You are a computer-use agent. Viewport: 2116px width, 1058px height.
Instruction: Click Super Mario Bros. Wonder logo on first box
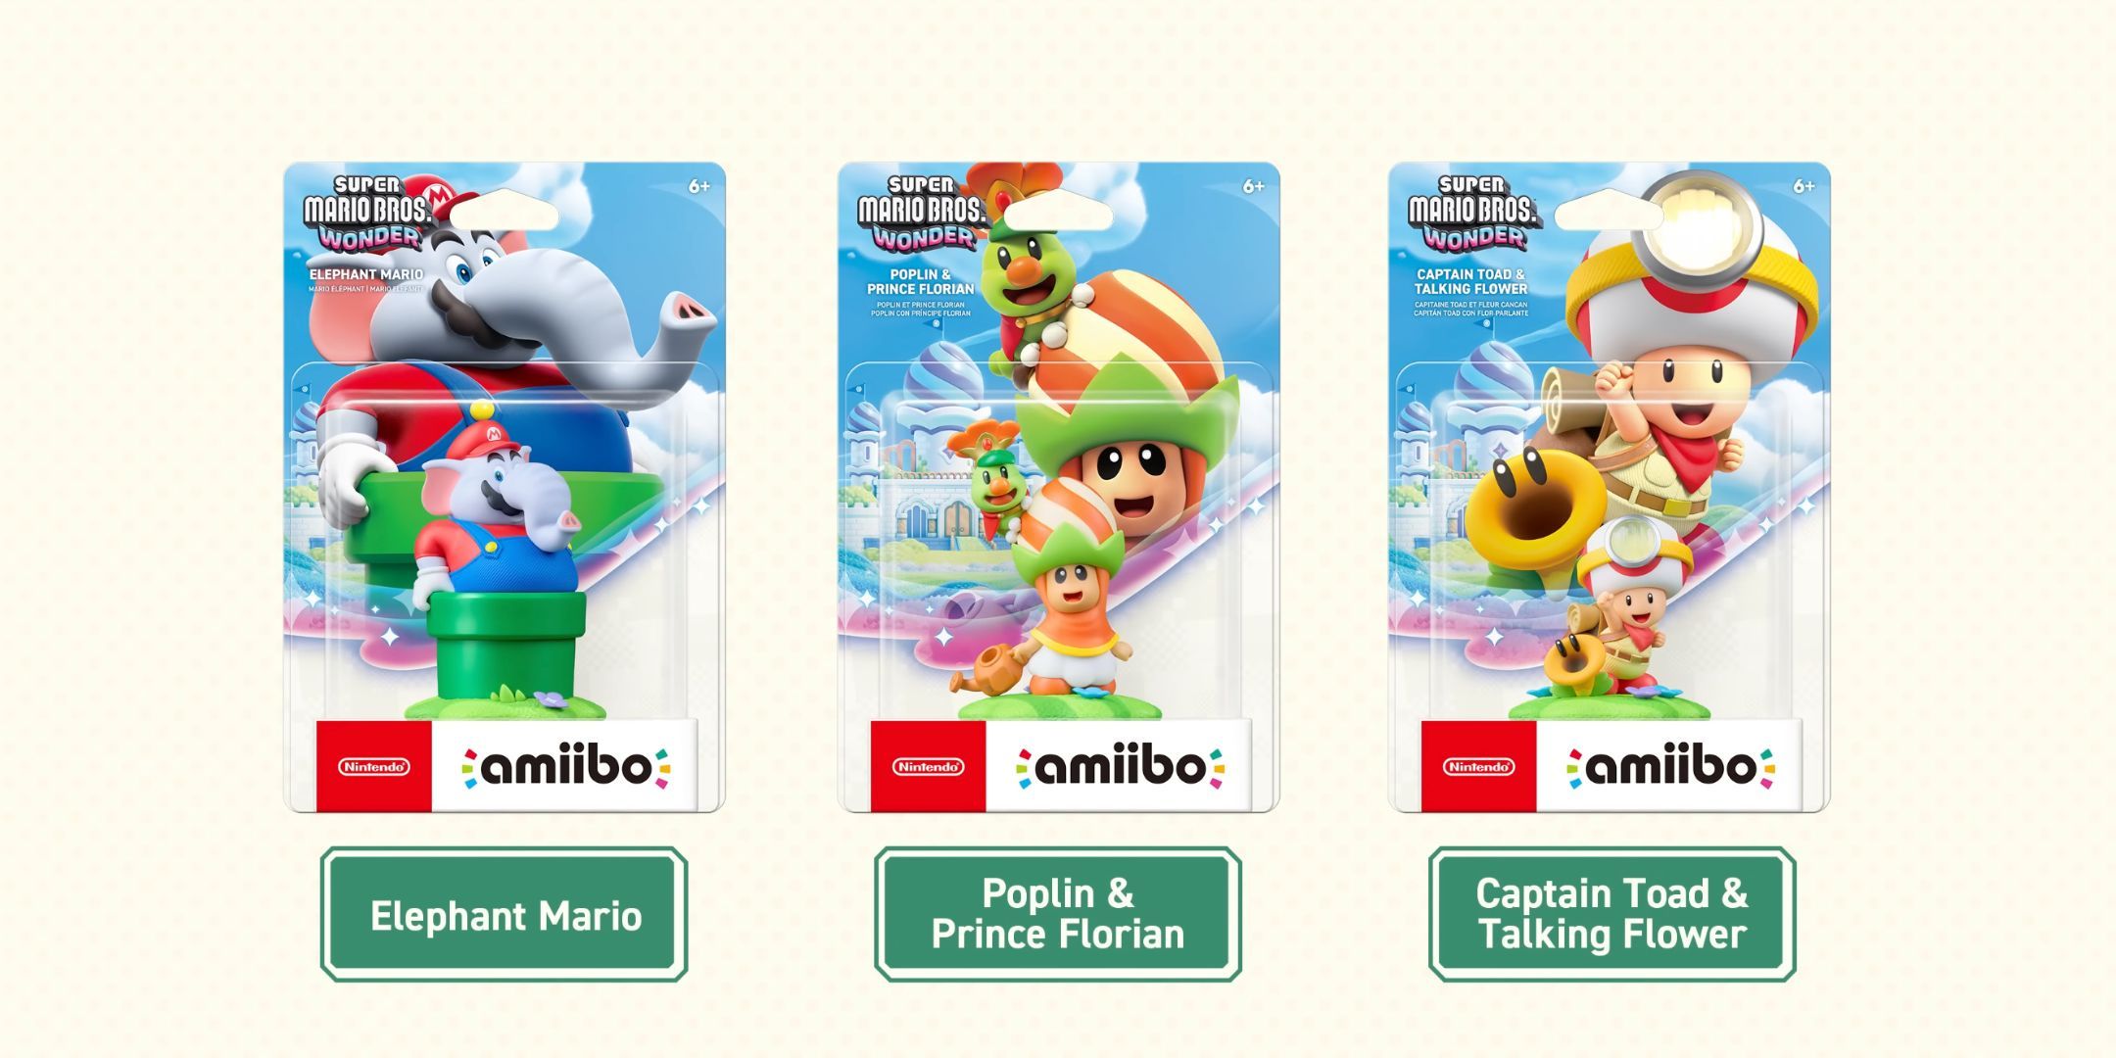click(x=367, y=214)
